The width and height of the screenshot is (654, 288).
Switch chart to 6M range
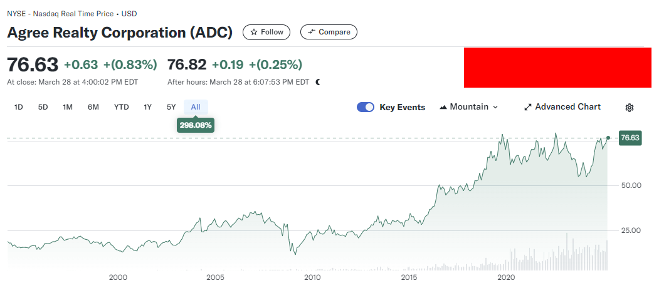93,107
